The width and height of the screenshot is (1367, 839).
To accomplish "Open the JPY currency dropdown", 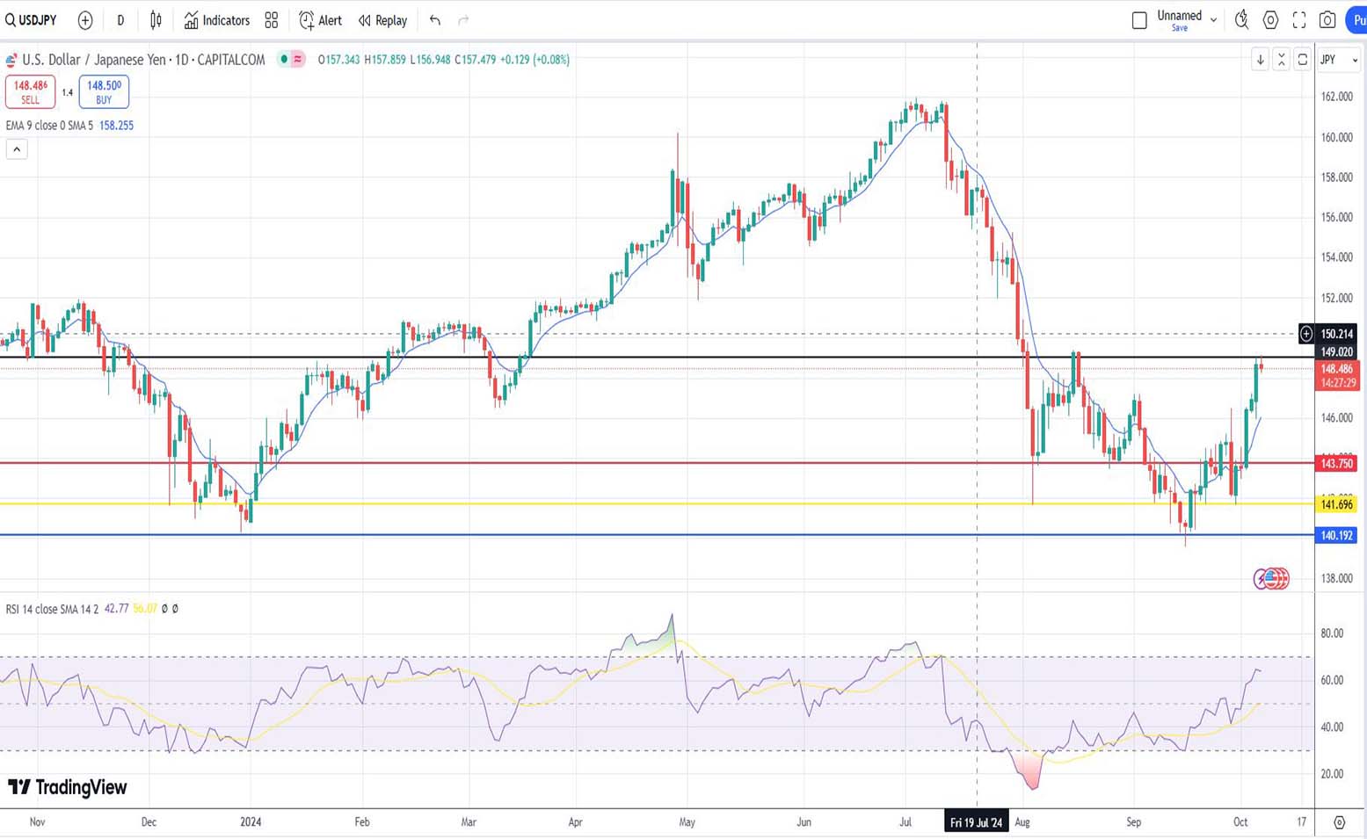I will point(1338,60).
